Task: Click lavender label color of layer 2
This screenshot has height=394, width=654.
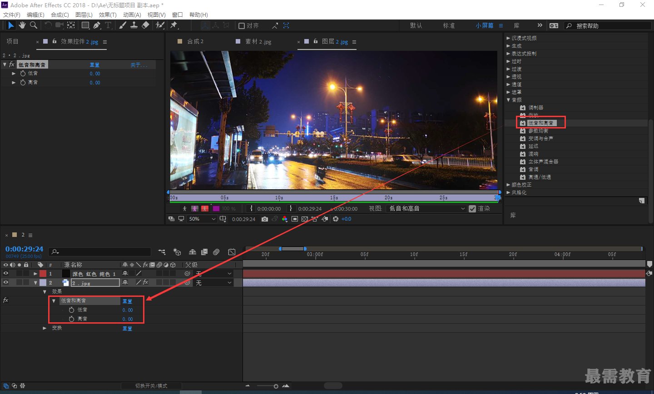Action: [x=43, y=283]
